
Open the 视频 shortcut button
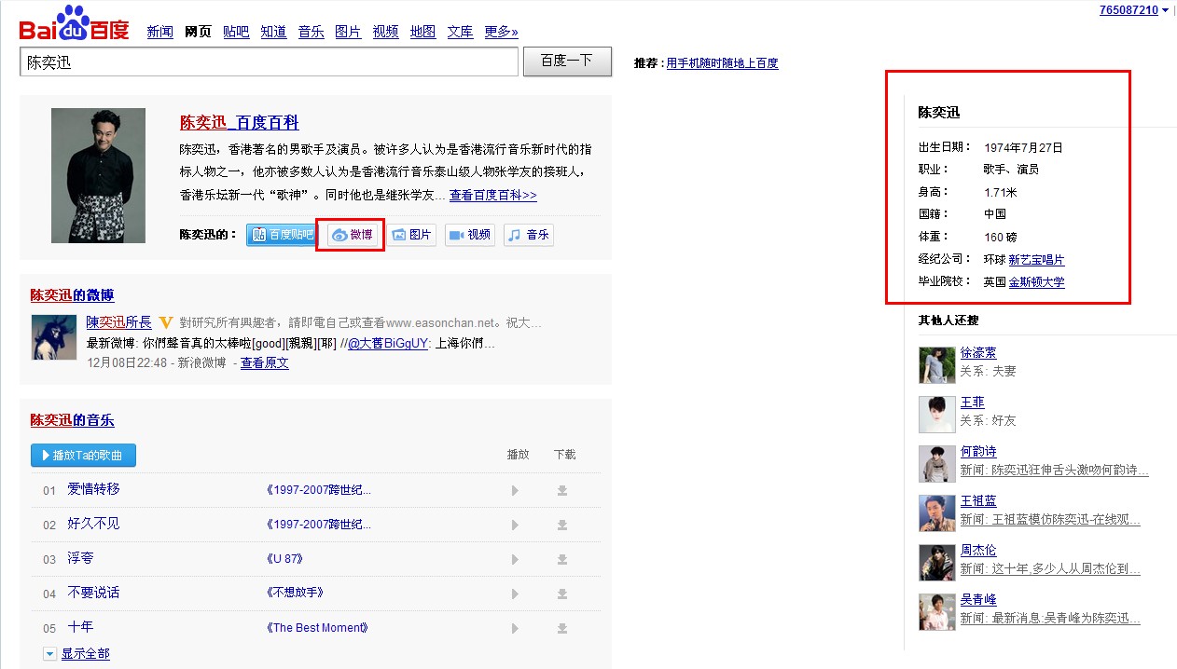tap(469, 235)
